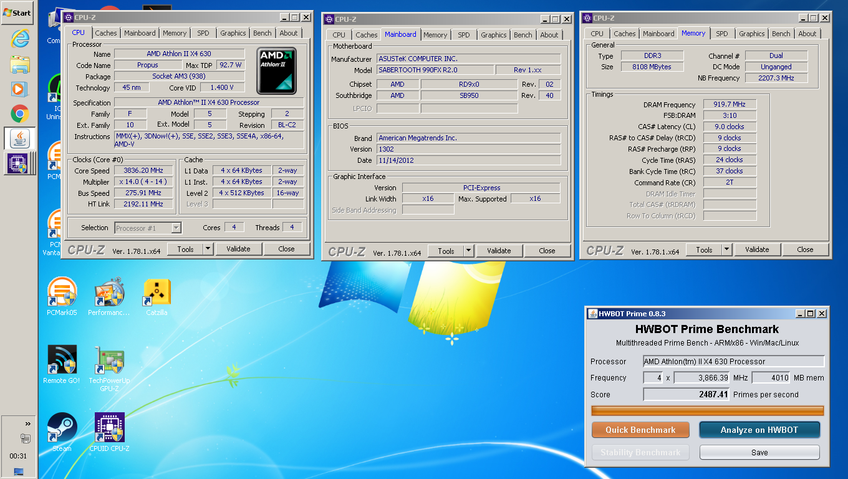This screenshot has width=848, height=479.
Task: Click the orange HWBOT Prime progress bar
Action: pyautogui.click(x=708, y=410)
